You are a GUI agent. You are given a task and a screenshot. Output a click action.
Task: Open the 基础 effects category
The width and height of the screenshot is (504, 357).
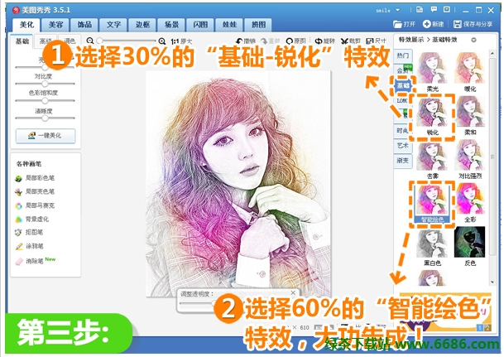click(403, 85)
